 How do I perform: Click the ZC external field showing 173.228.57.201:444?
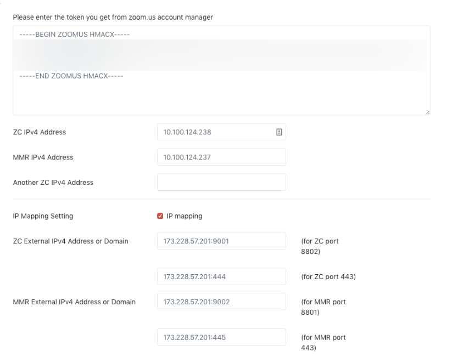click(221, 277)
